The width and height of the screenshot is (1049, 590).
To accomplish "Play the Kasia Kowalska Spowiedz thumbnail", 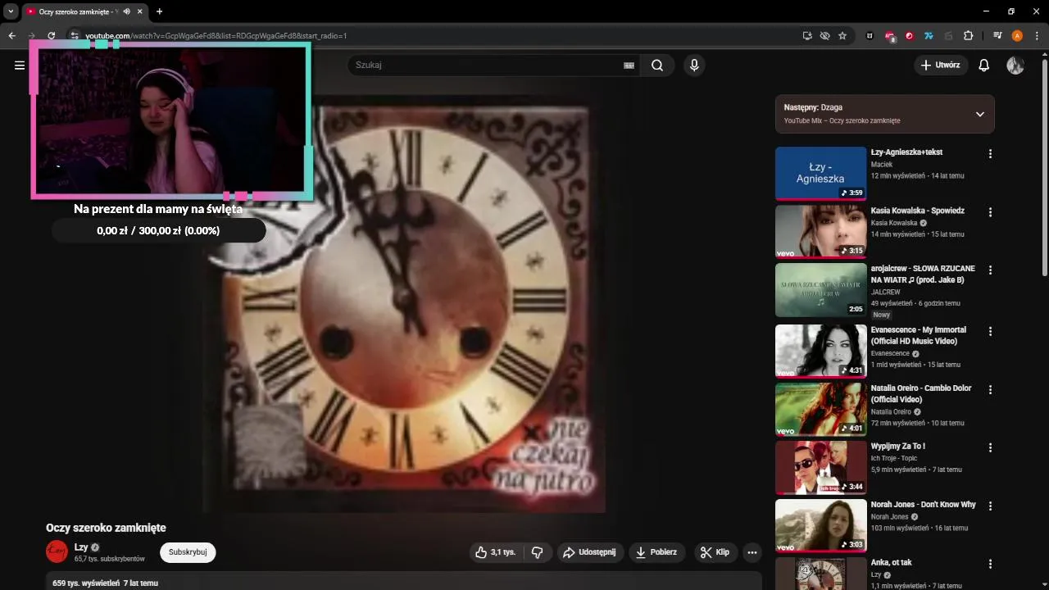I will [x=820, y=231].
